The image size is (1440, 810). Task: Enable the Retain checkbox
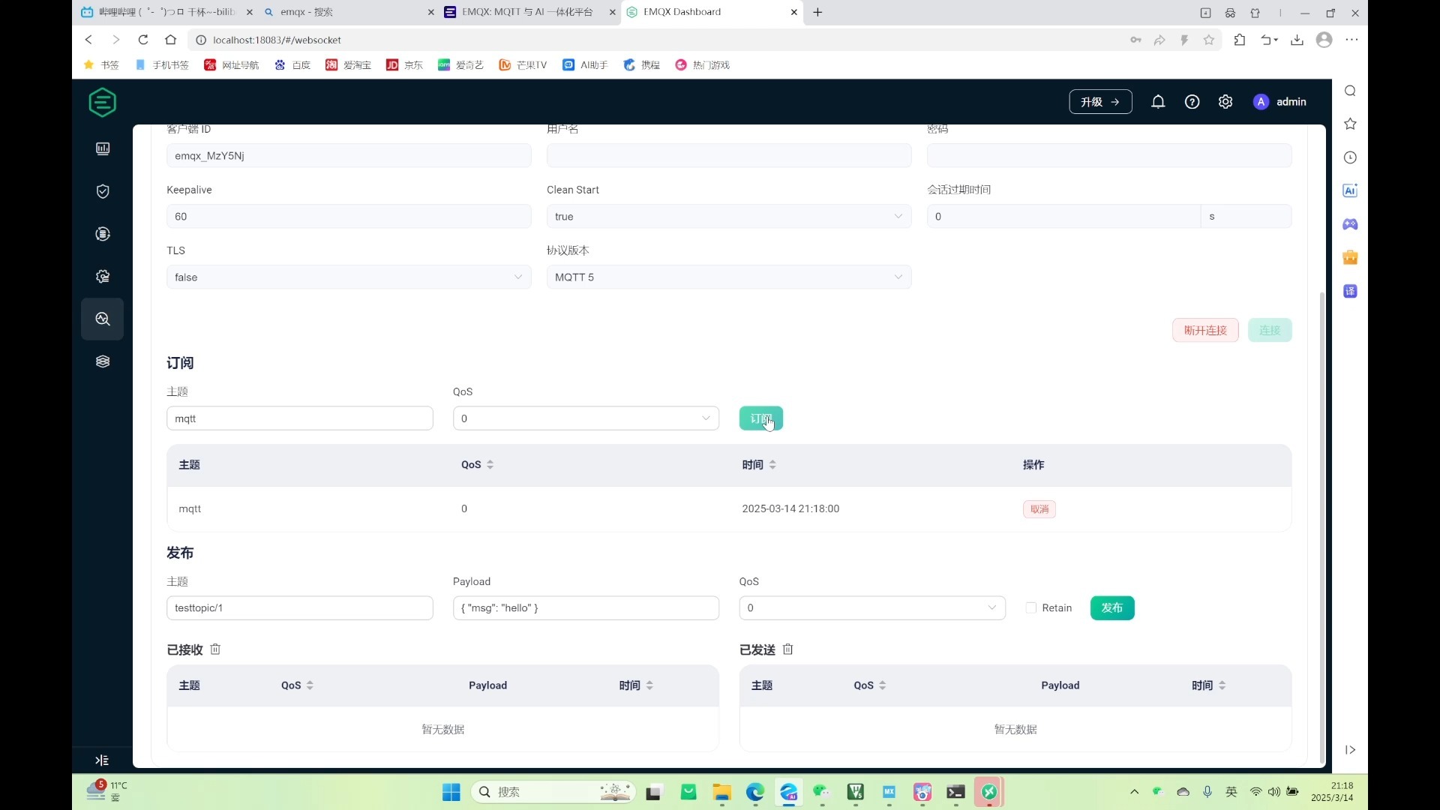1031,608
